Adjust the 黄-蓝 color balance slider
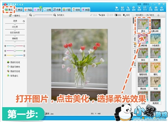The image size is (168, 122). click(x=15, y=55)
